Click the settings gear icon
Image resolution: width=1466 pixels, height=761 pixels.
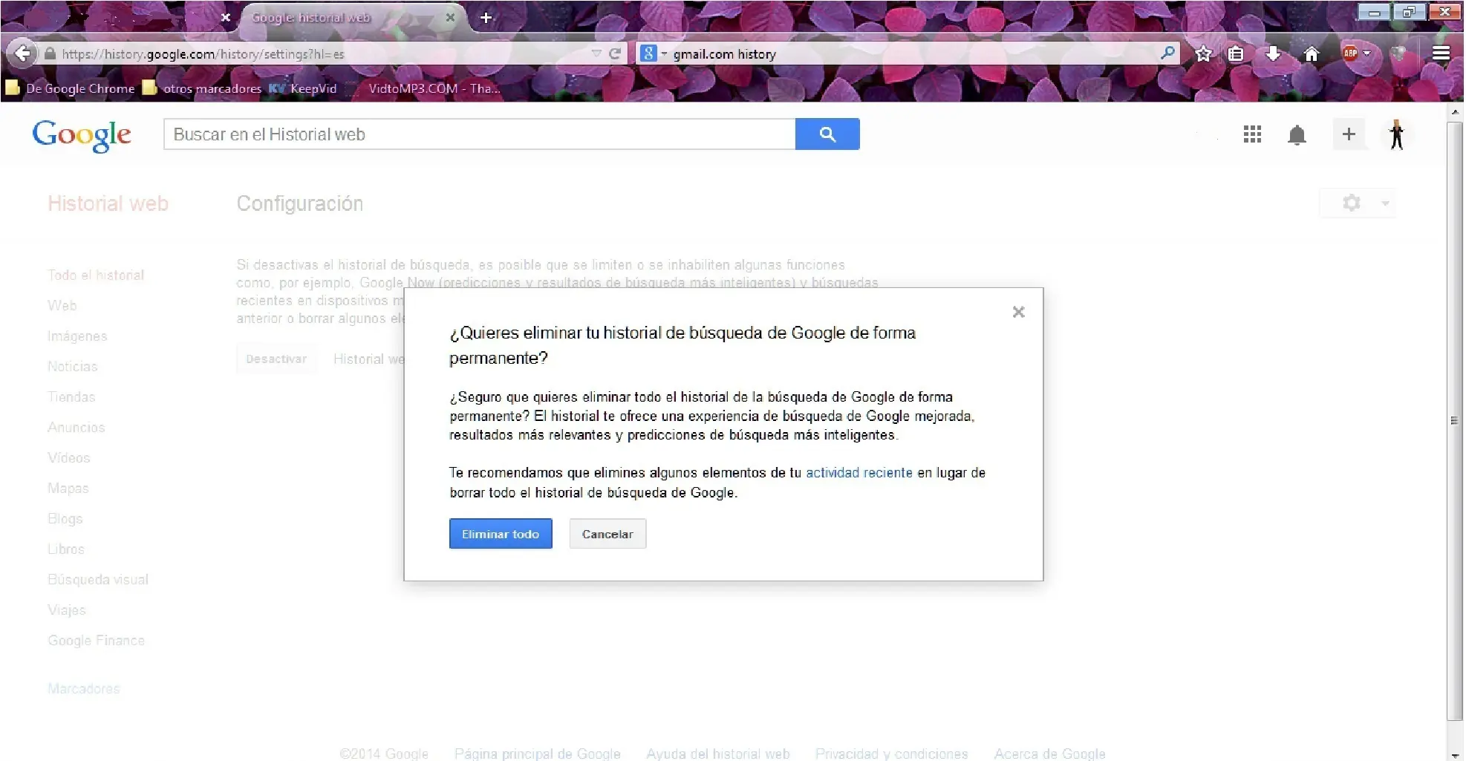coord(1352,203)
